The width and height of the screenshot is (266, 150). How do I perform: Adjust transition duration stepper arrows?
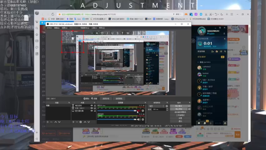click(167, 109)
